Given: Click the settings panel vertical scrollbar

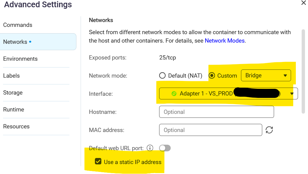Looking at the screenshot, I should click(x=303, y=71).
